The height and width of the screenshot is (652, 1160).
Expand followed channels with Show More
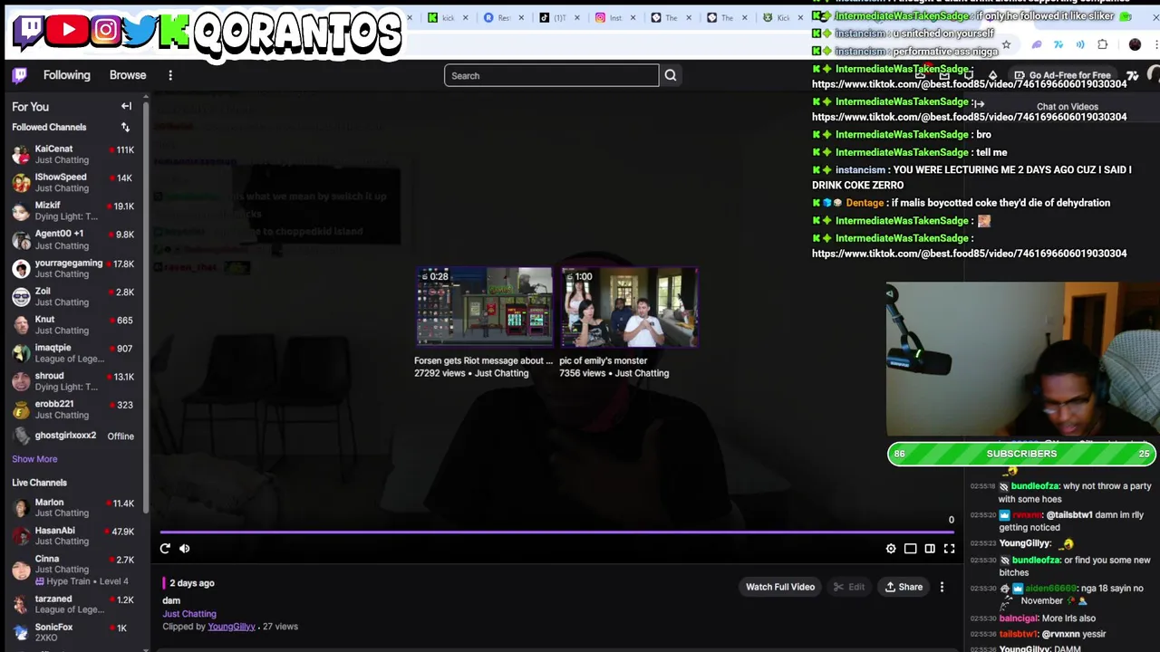[34, 459]
